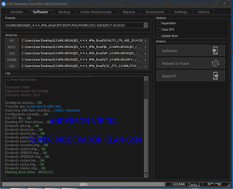Open the Modelo tab
233x189 pixels.
[x=17, y=12]
